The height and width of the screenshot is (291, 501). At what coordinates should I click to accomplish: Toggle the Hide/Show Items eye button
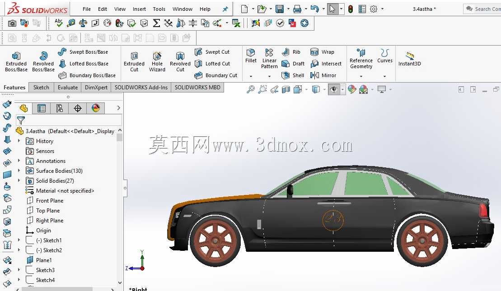[x=334, y=89]
